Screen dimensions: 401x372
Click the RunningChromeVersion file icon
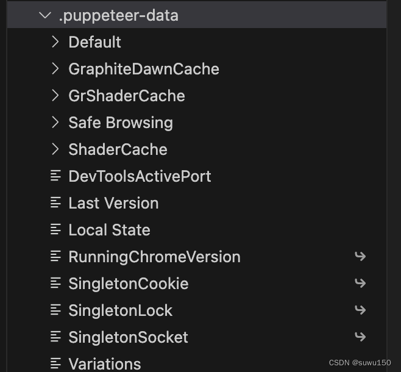pyautogui.click(x=55, y=257)
